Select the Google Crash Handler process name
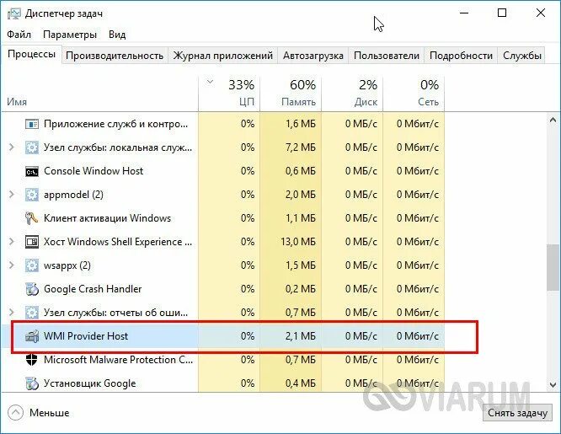Screen dimensions: 561x434 tap(93, 289)
